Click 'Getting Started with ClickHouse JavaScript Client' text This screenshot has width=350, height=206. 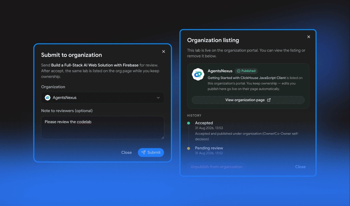click(247, 78)
